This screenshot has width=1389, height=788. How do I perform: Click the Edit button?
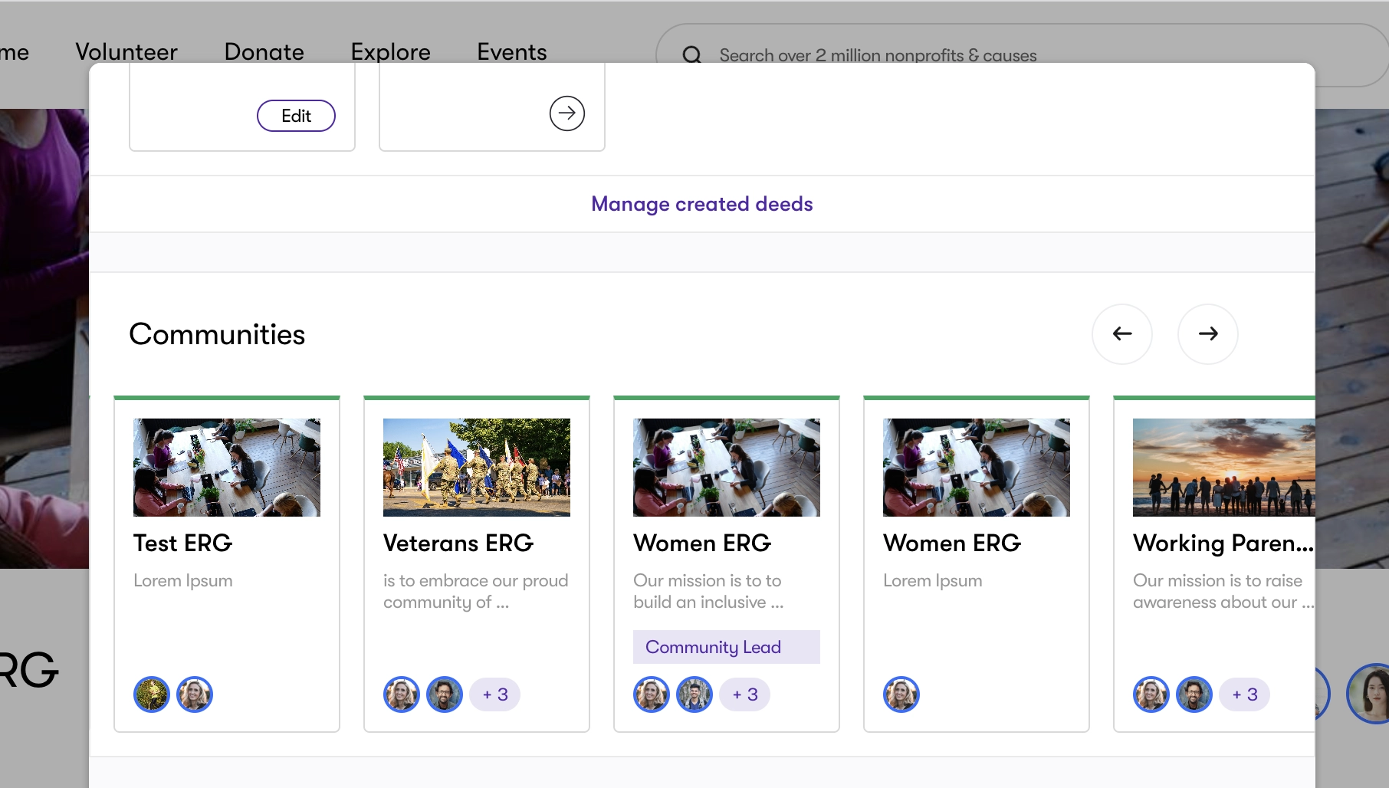[x=296, y=116]
